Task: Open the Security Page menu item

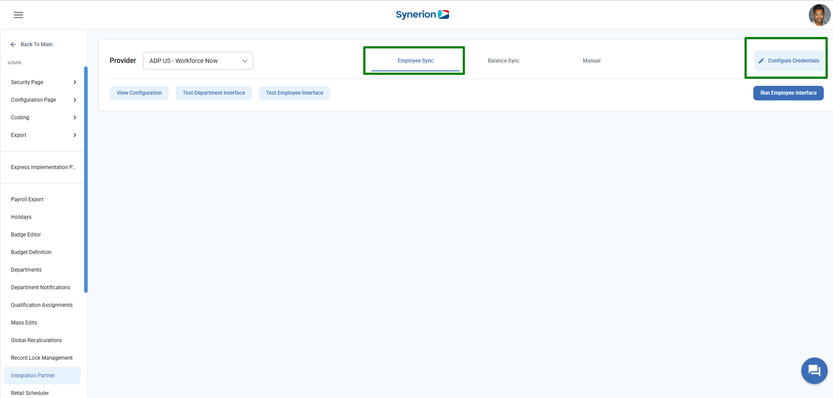Action: [x=42, y=82]
